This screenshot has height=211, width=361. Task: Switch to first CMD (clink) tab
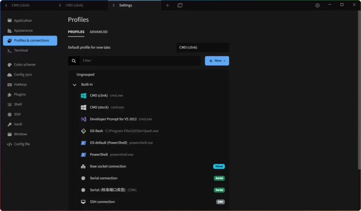pos(27,5)
